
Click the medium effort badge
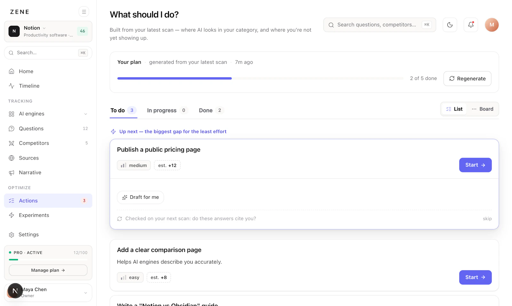tap(134, 165)
